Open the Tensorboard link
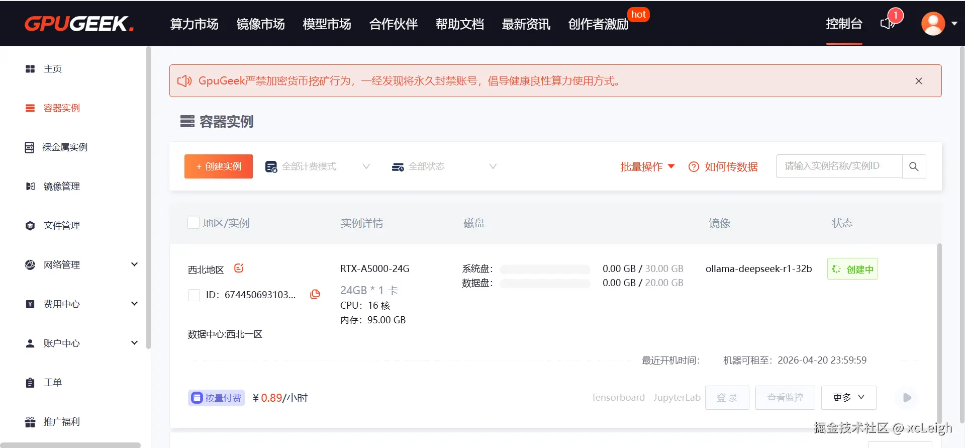 pos(618,397)
